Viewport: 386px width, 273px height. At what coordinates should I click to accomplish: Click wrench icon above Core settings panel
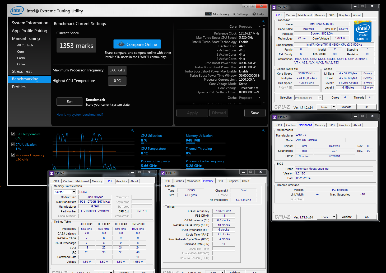(x=263, y=21)
